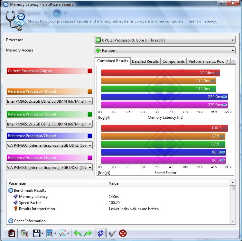
Task: Click 'Lower index values are better.' text
Action: [134, 209]
